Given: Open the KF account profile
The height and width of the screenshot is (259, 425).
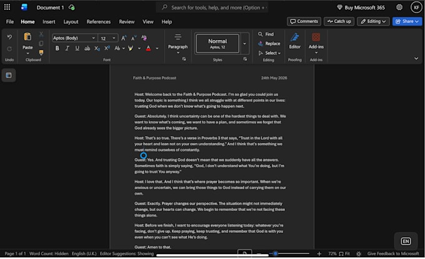Looking at the screenshot, I should tap(416, 7).
